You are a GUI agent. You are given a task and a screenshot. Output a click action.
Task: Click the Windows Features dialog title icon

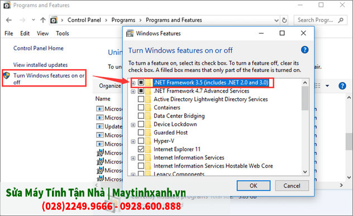(x=130, y=33)
